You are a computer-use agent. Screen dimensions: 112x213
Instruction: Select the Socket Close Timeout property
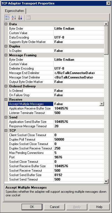pos(31,162)
